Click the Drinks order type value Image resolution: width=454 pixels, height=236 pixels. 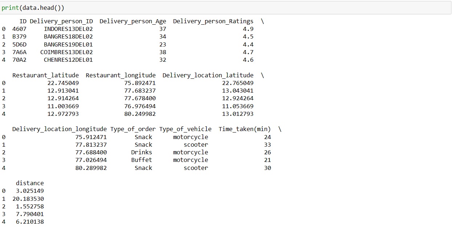(142, 152)
